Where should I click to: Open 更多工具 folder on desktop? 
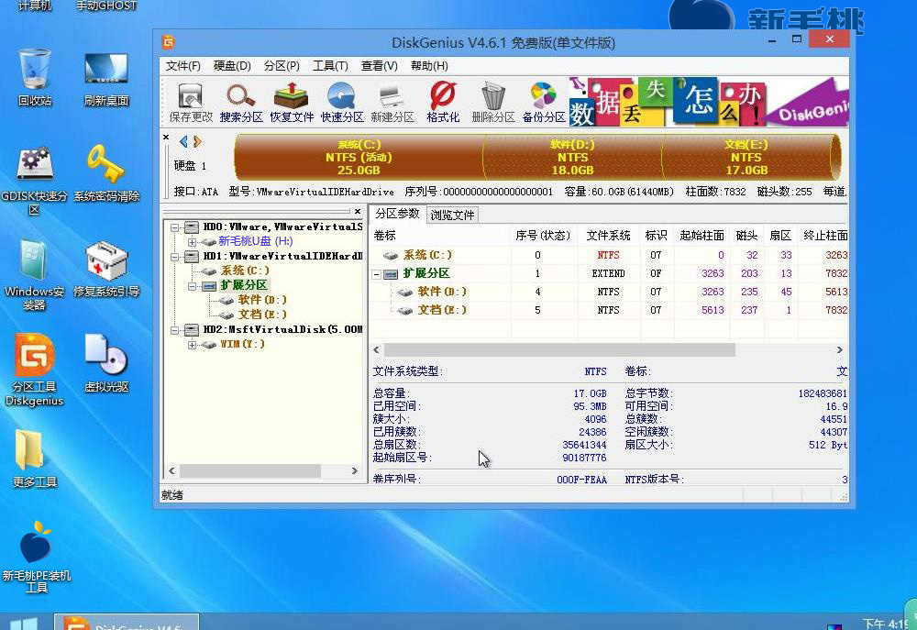point(35,459)
